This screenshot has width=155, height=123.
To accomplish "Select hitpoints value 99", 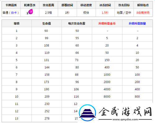I will [46, 38].
